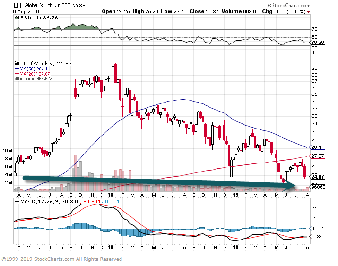This screenshot has width=338, height=266.
Task: Click the 9-Aug-2019 date label
Action: pyautogui.click(x=26, y=12)
